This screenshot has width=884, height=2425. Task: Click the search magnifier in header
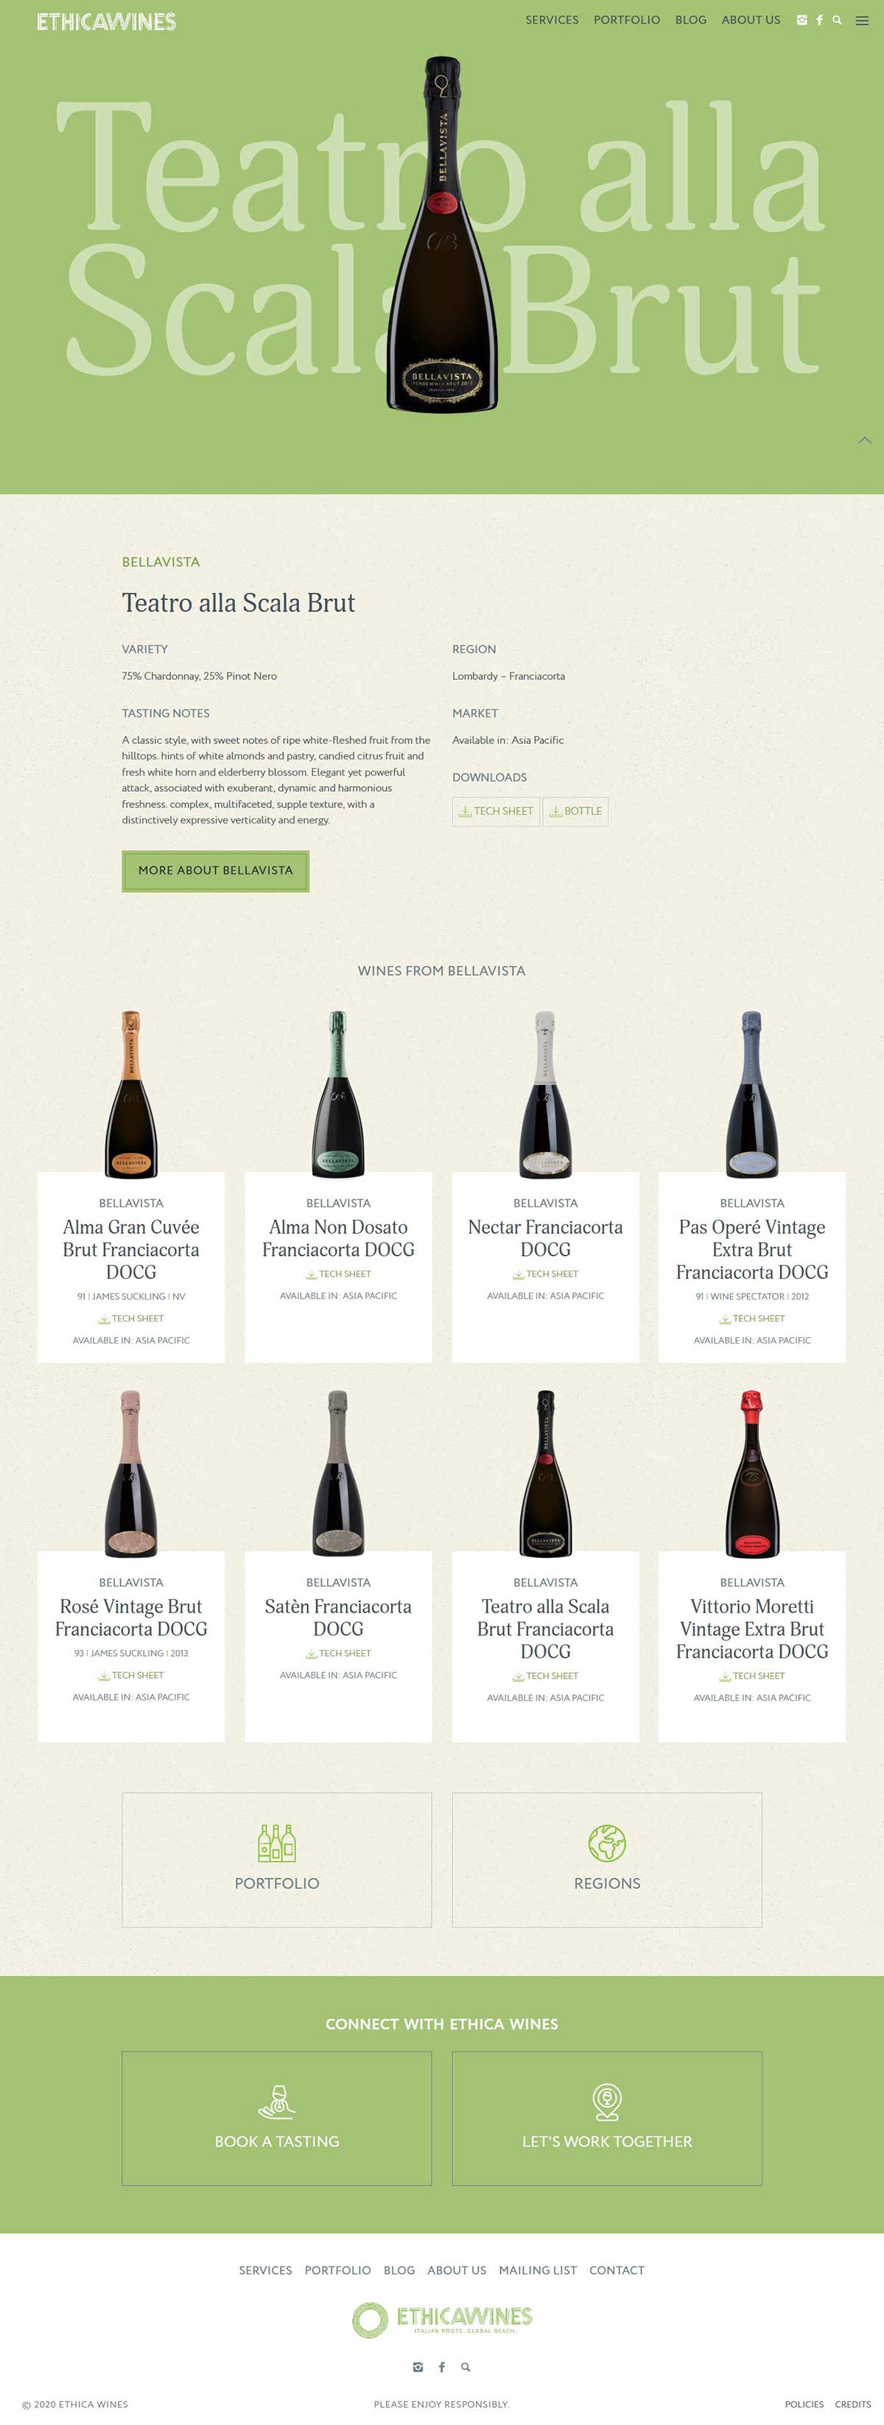[x=837, y=20]
